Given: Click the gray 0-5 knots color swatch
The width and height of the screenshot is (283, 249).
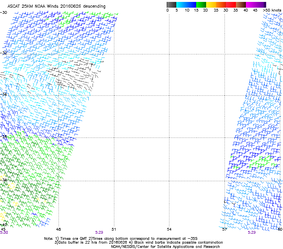Looking at the screenshot, I should [x=171, y=5].
